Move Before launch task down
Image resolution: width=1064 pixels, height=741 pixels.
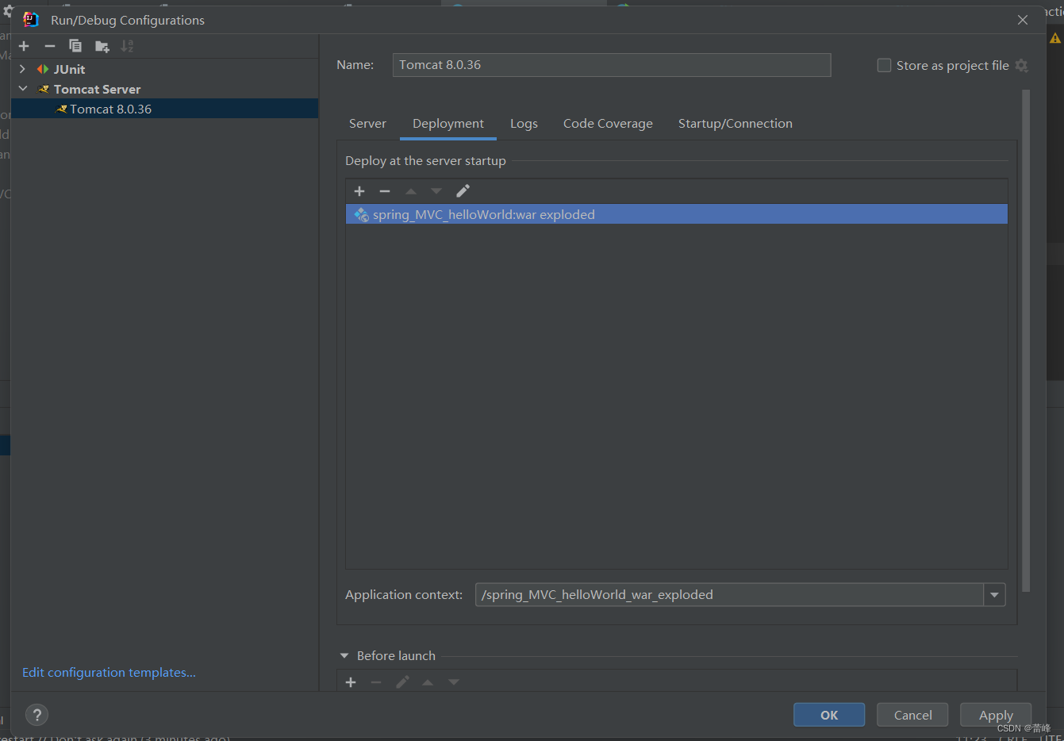(454, 682)
